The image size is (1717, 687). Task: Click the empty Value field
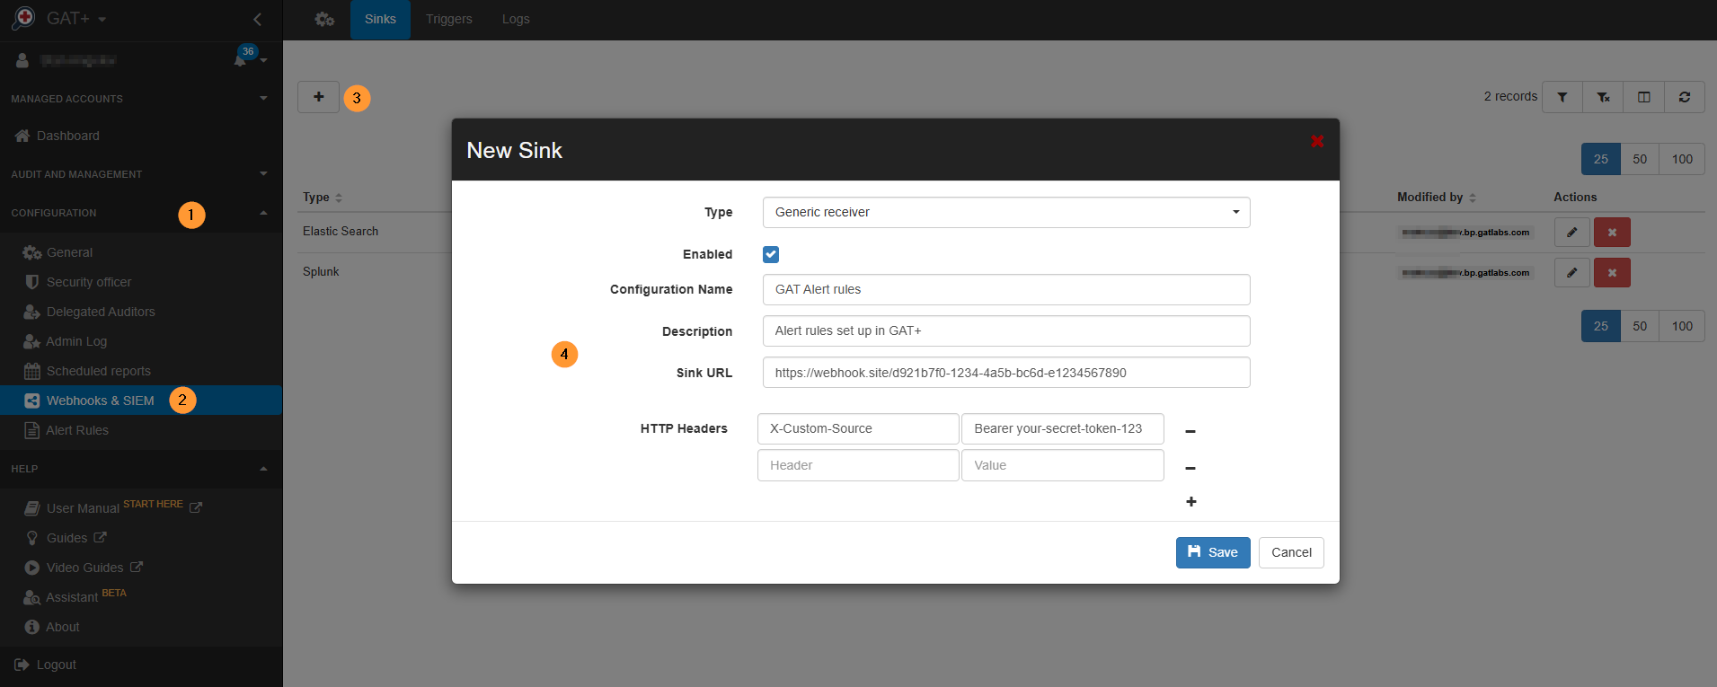1063,465
